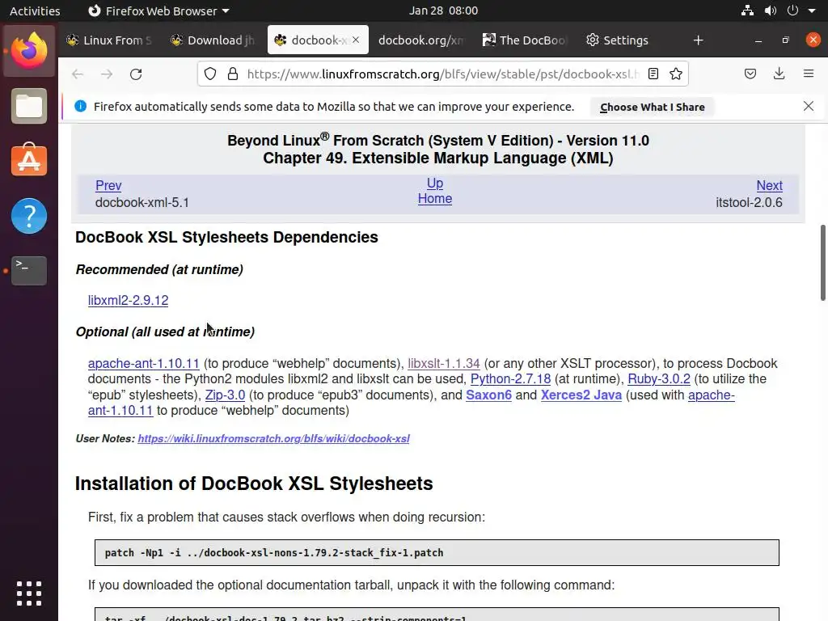Switch to the Settings tab
Screen dimensions: 828x621
coord(617,40)
